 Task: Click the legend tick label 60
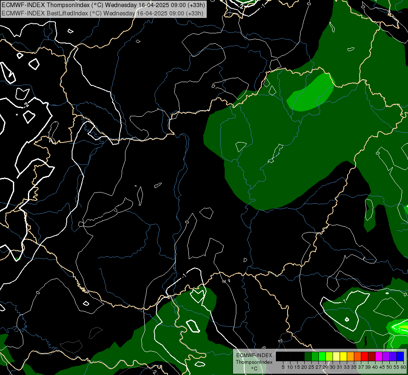403,367
